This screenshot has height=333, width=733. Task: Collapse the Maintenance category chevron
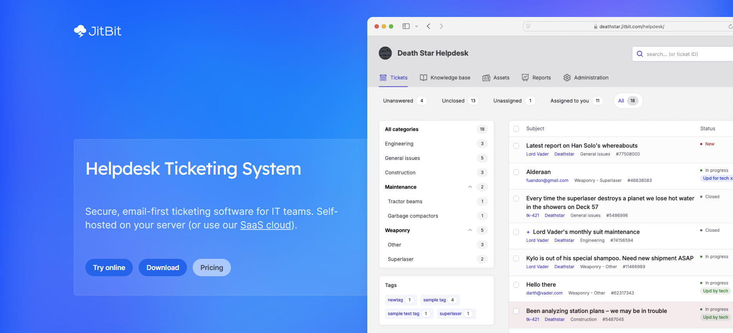[470, 187]
